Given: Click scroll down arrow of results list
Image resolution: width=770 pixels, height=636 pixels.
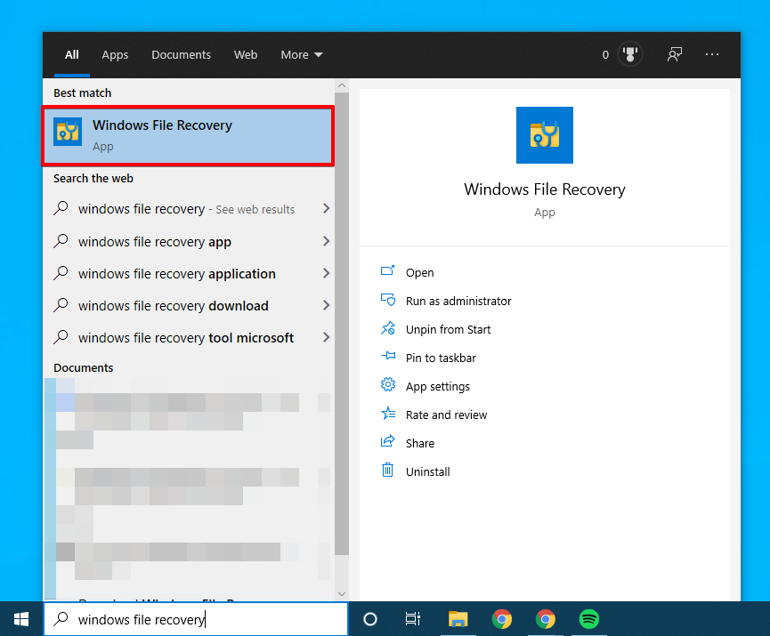Looking at the screenshot, I should pyautogui.click(x=342, y=594).
